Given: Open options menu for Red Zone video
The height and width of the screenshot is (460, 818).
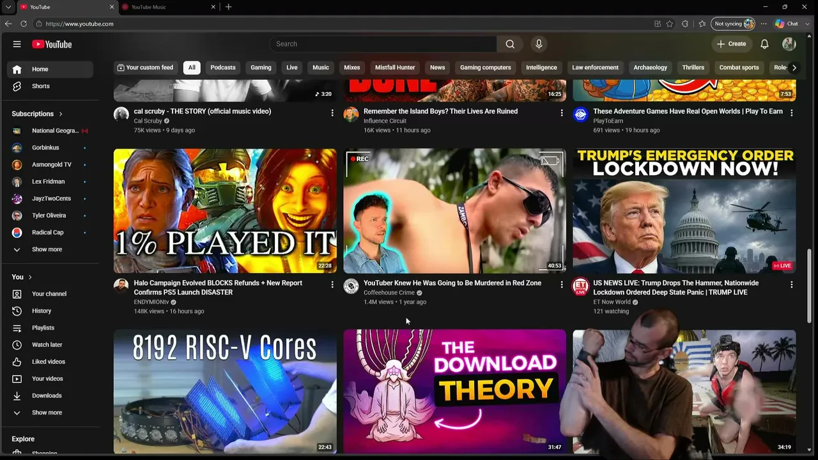Looking at the screenshot, I should (562, 284).
